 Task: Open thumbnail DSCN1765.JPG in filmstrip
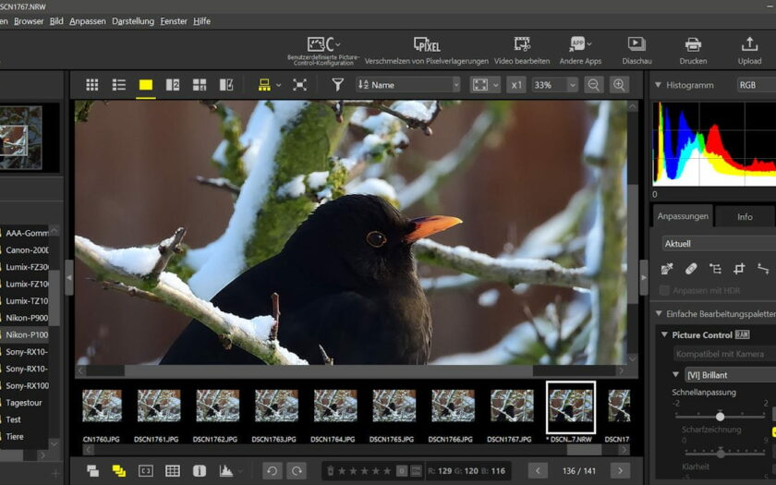pos(394,406)
